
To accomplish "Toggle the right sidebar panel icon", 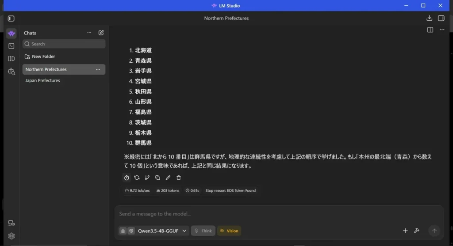I will [x=441, y=18].
